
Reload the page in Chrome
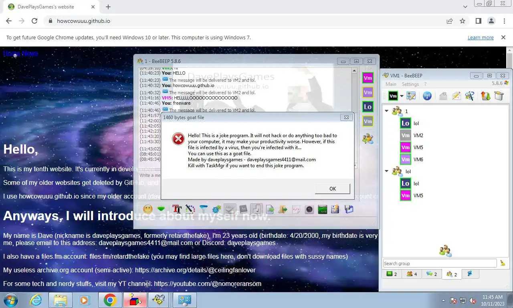(34, 21)
